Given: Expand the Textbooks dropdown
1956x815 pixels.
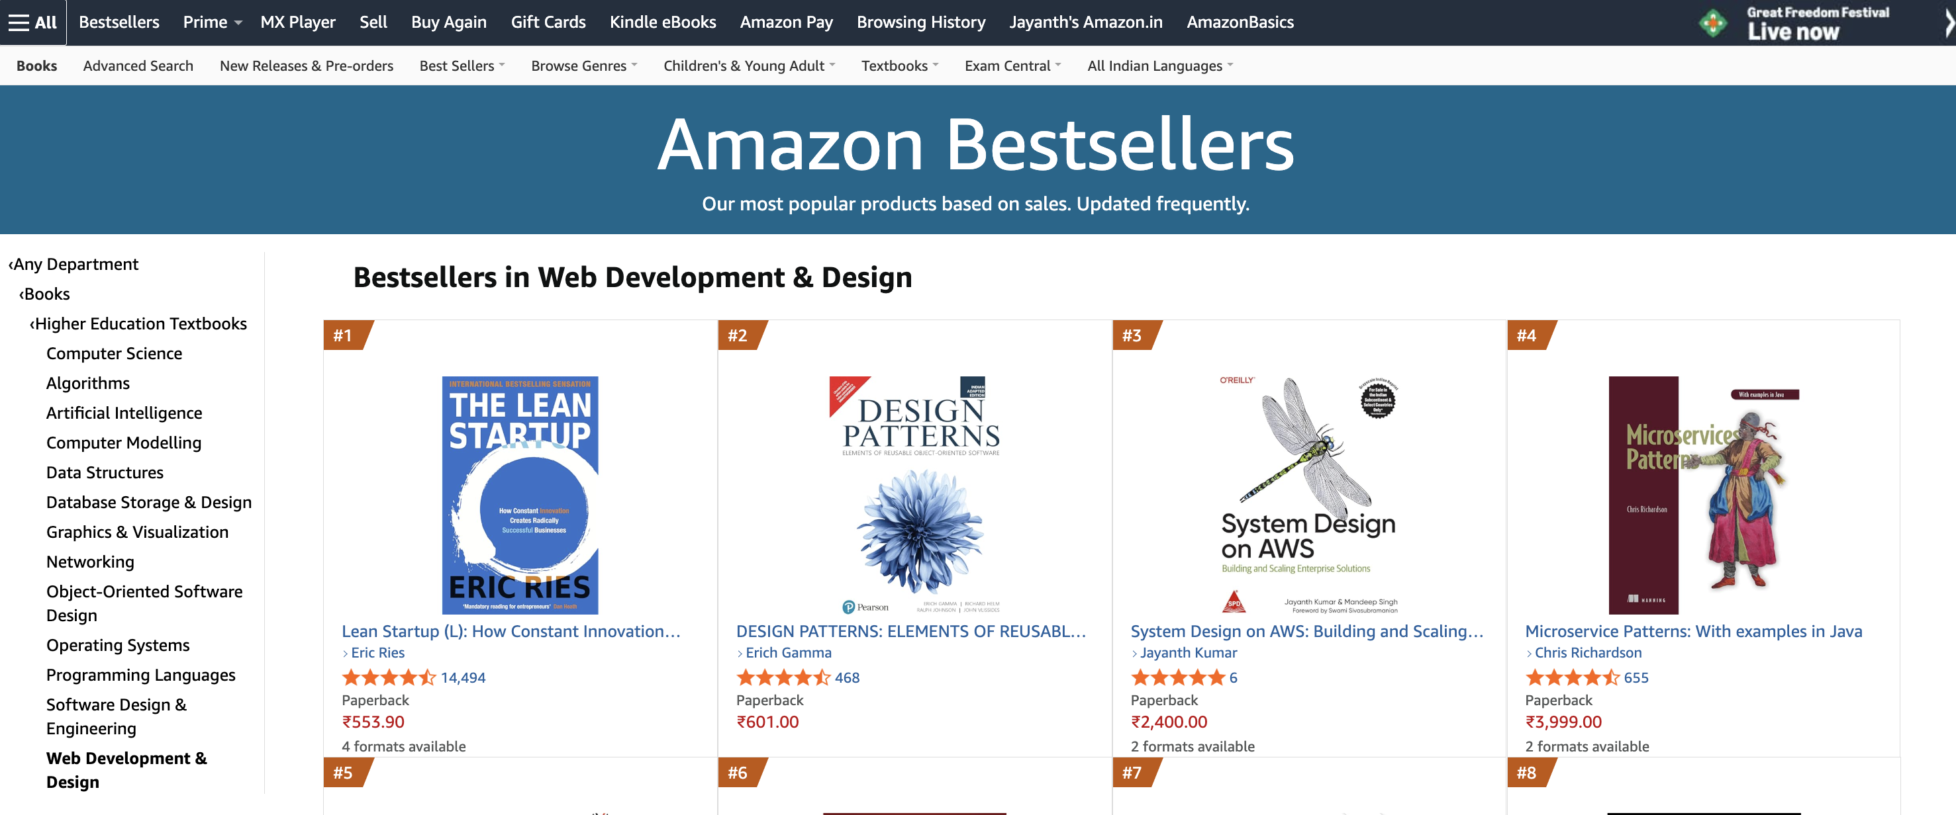Looking at the screenshot, I should click(899, 66).
